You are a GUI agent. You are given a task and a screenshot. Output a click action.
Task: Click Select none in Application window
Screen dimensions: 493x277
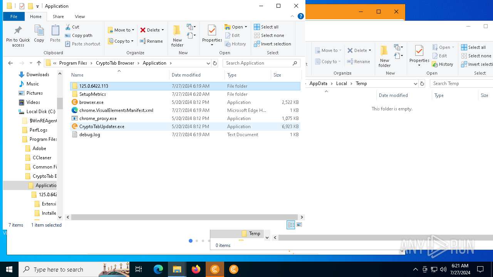269,35
